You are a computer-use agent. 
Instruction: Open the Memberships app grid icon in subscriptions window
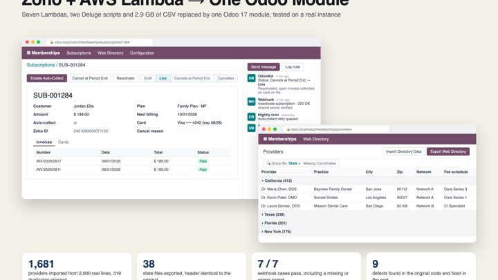pos(28,53)
